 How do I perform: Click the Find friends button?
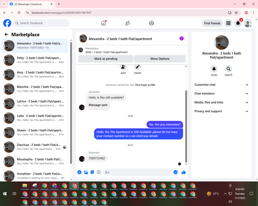point(212,23)
